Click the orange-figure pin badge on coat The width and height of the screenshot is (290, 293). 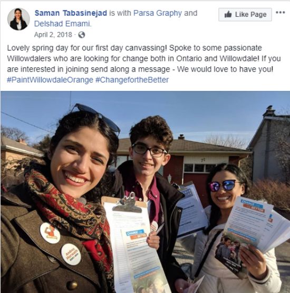[50, 233]
